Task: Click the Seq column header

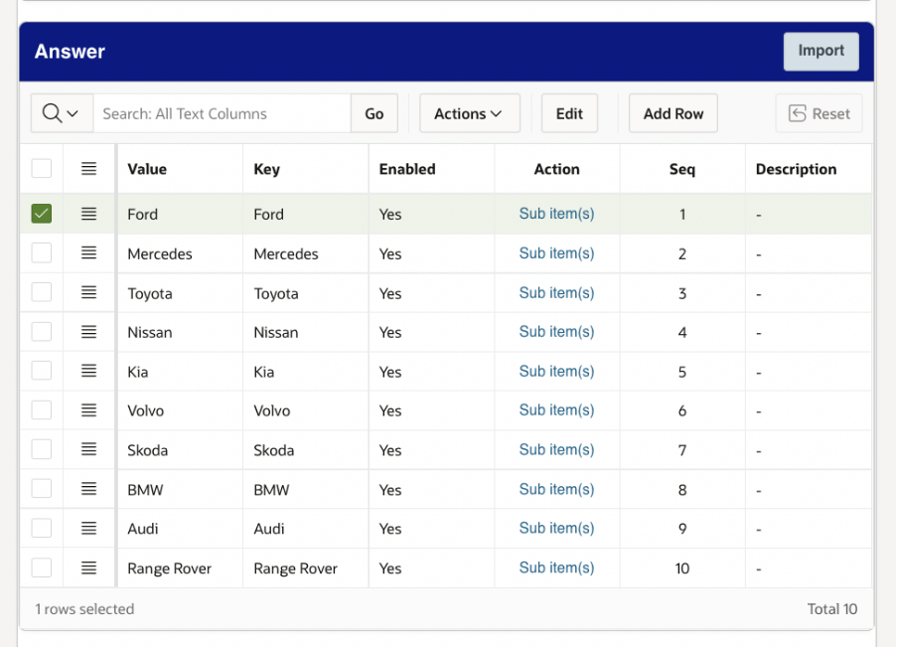Action: point(682,169)
